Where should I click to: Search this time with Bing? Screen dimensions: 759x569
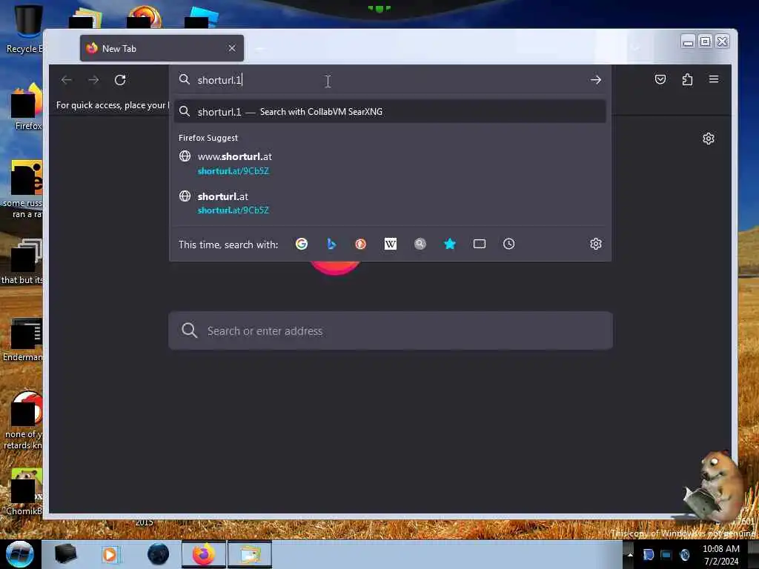tap(331, 244)
